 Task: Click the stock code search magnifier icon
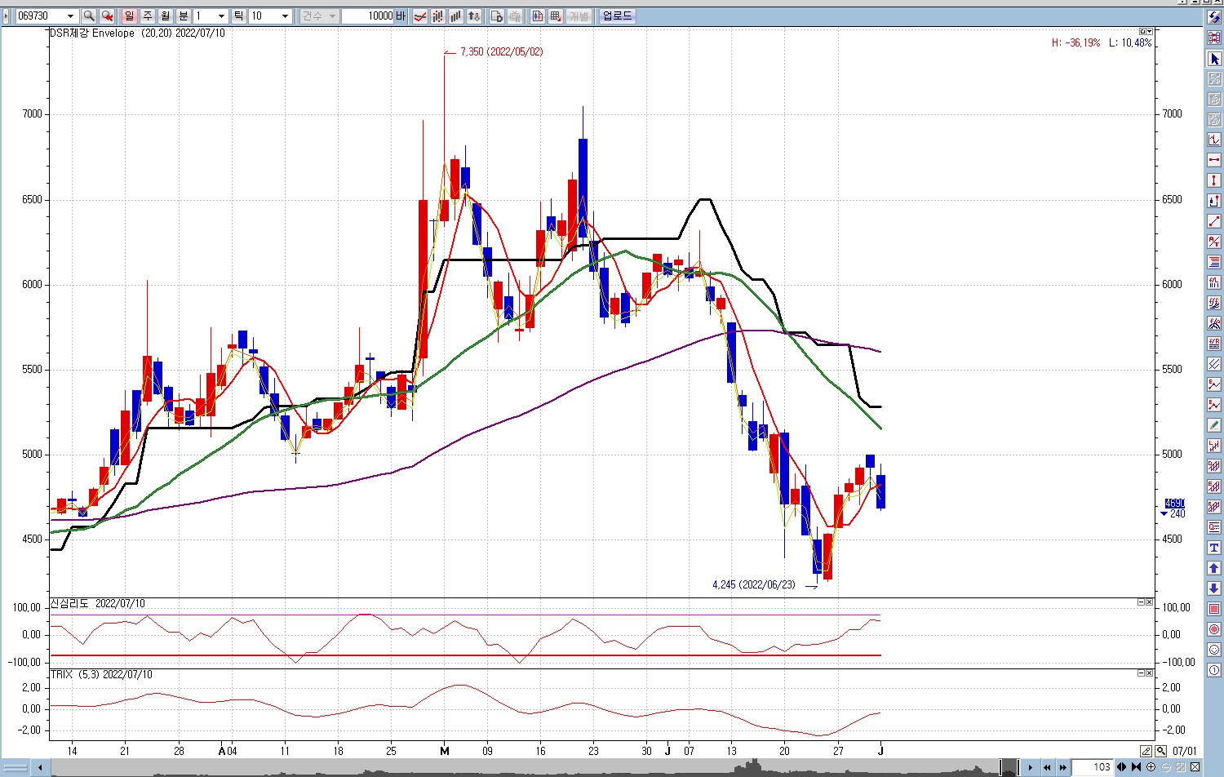pyautogui.click(x=89, y=16)
